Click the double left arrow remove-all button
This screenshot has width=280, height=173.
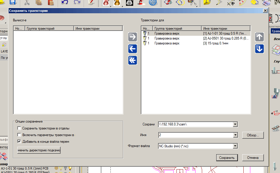pos(132,60)
